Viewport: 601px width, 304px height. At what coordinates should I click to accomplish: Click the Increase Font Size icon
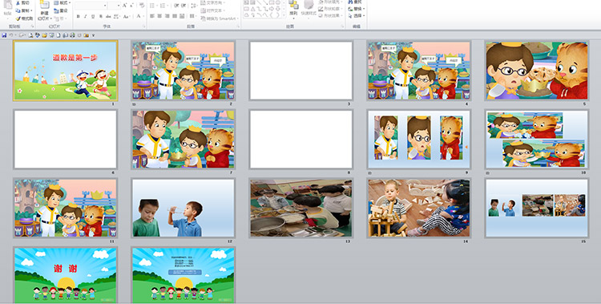point(124,6)
